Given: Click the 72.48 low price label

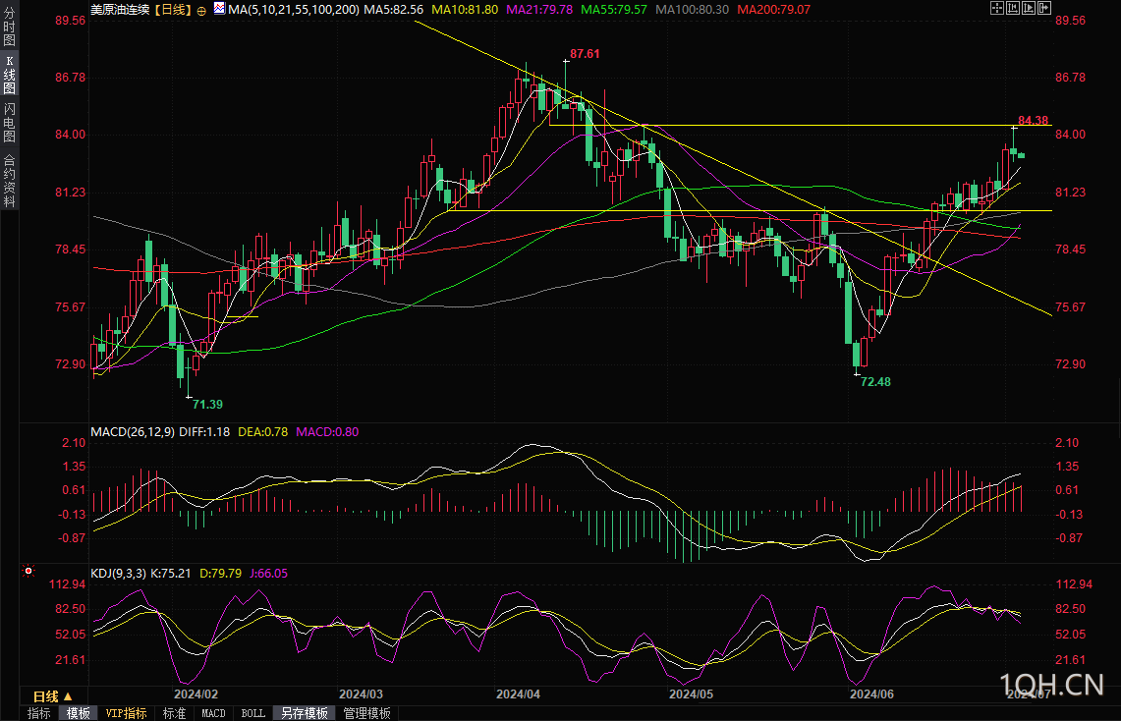Looking at the screenshot, I should click(875, 382).
